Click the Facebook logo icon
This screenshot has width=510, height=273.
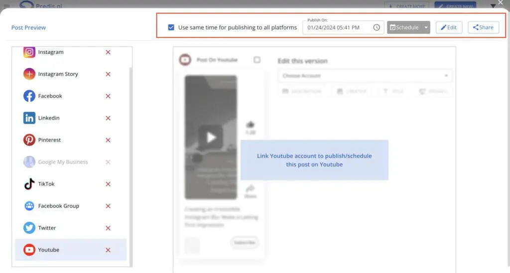click(x=29, y=96)
